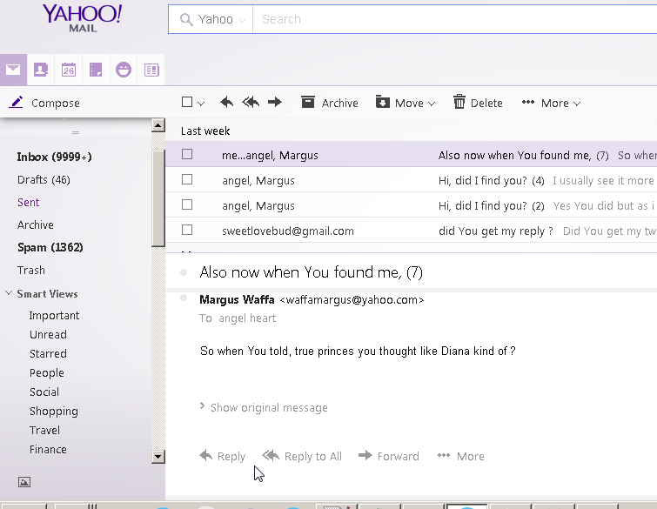
Task: Click Forward text below the message
Action: point(398,456)
